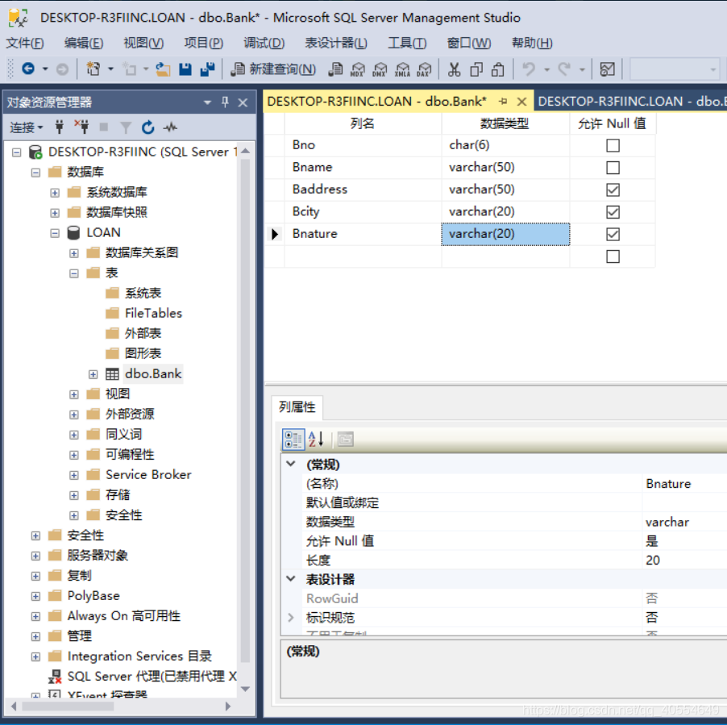Click the XMLA query icon
This screenshot has width=727, height=725.
[x=402, y=69]
